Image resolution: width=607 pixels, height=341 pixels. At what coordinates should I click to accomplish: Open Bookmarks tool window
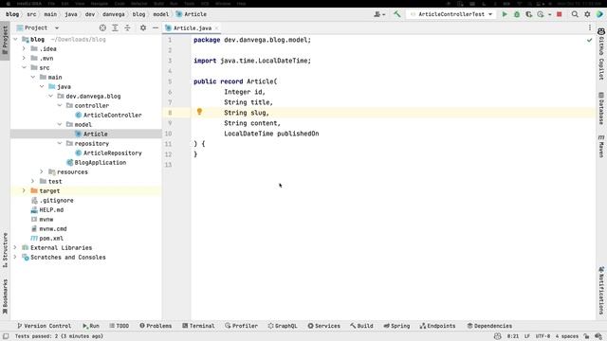[x=5, y=296]
